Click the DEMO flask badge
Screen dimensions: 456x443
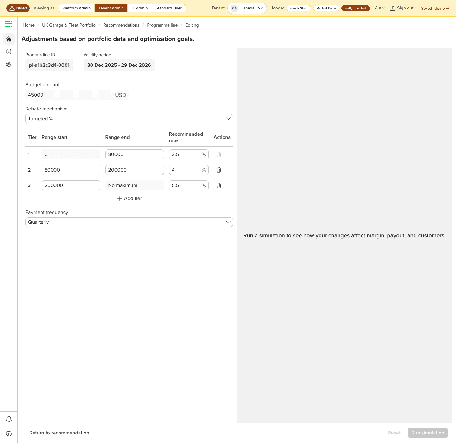coord(18,8)
